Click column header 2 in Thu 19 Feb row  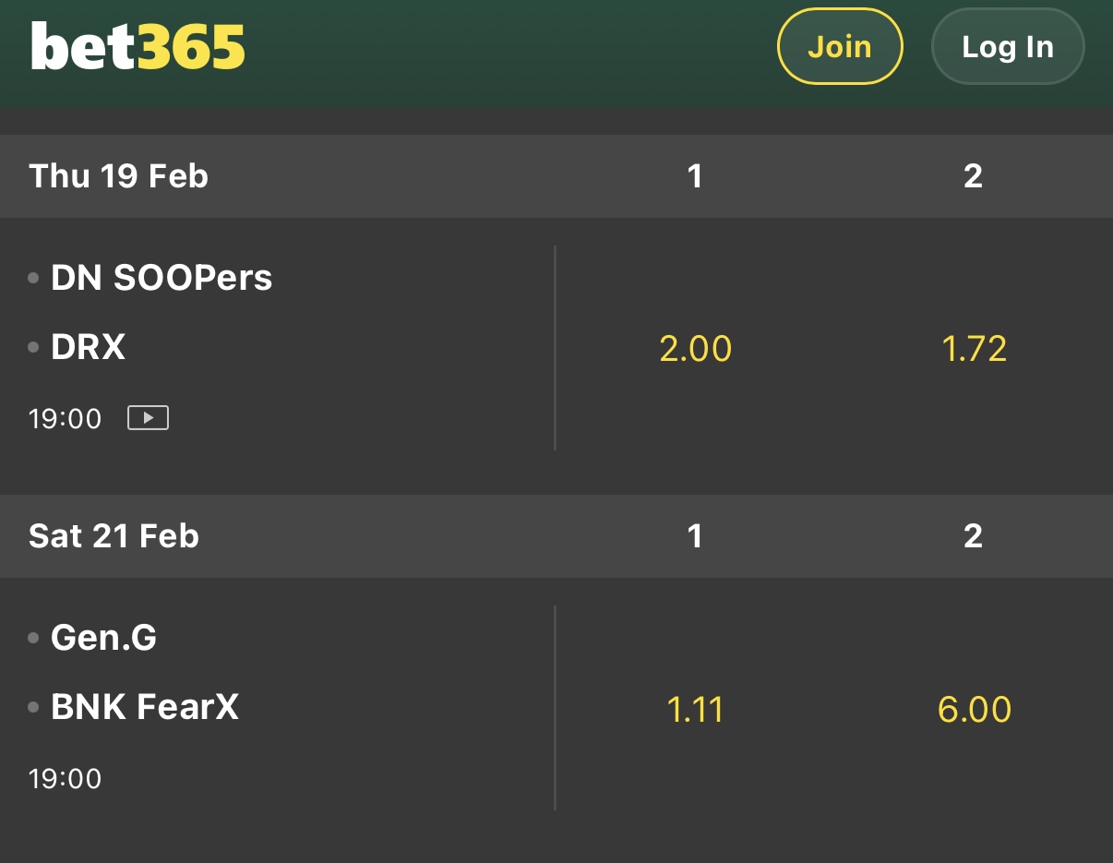974,175
